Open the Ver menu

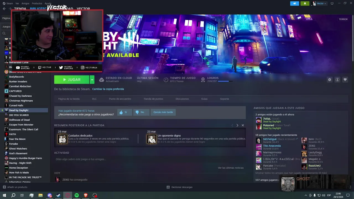17,3
